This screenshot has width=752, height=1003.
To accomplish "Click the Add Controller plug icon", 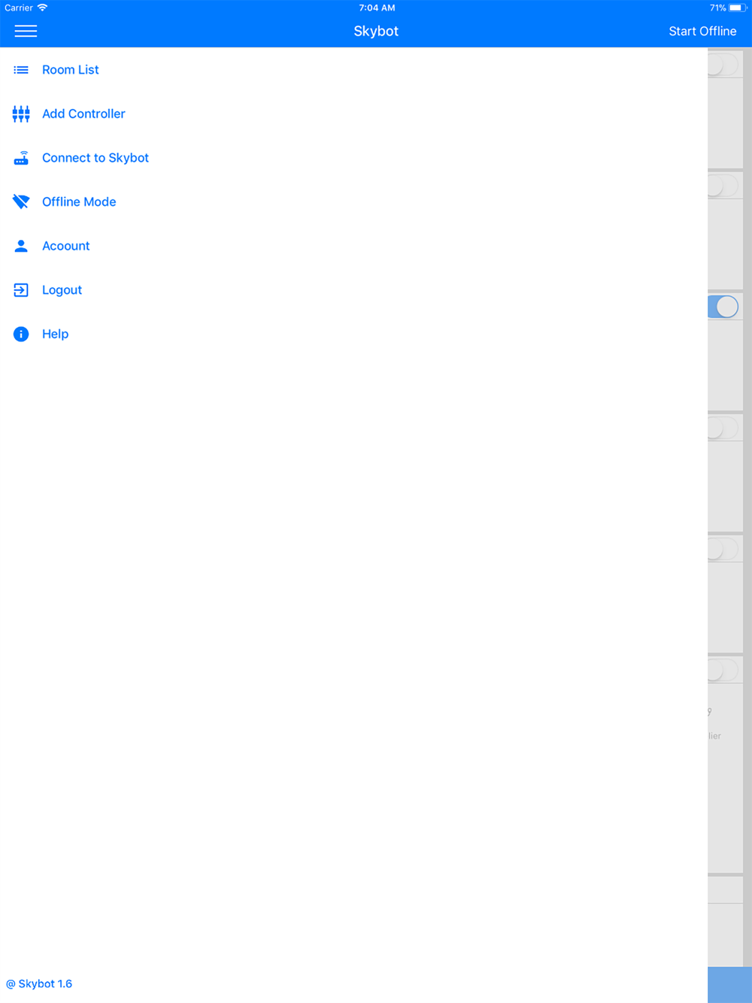I will click(21, 114).
